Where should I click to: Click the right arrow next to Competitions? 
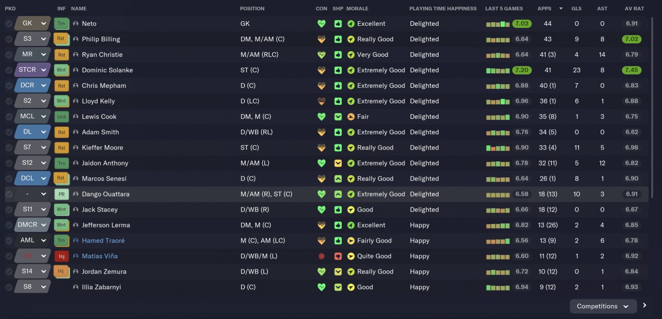click(644, 306)
